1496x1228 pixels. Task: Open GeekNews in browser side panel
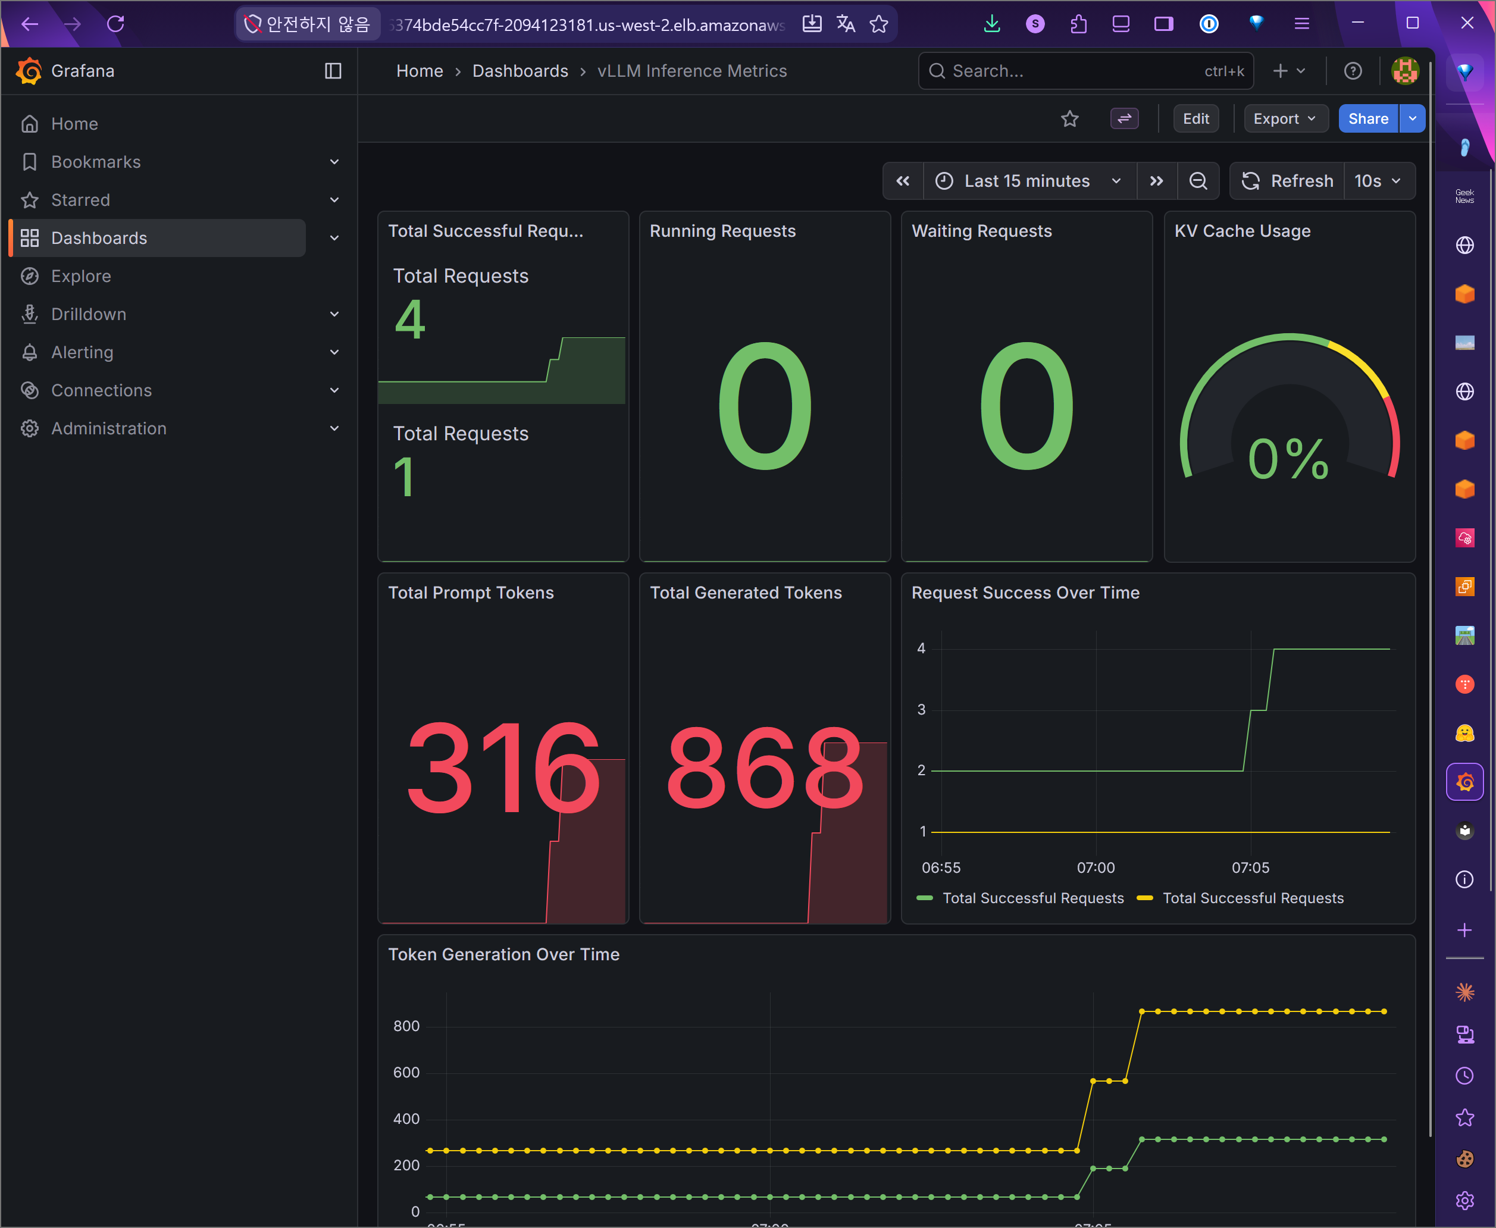pyautogui.click(x=1464, y=196)
